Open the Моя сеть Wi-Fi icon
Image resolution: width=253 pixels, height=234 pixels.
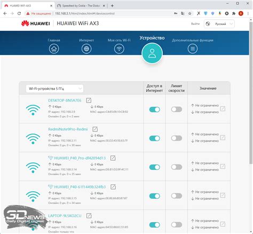[x=119, y=49]
